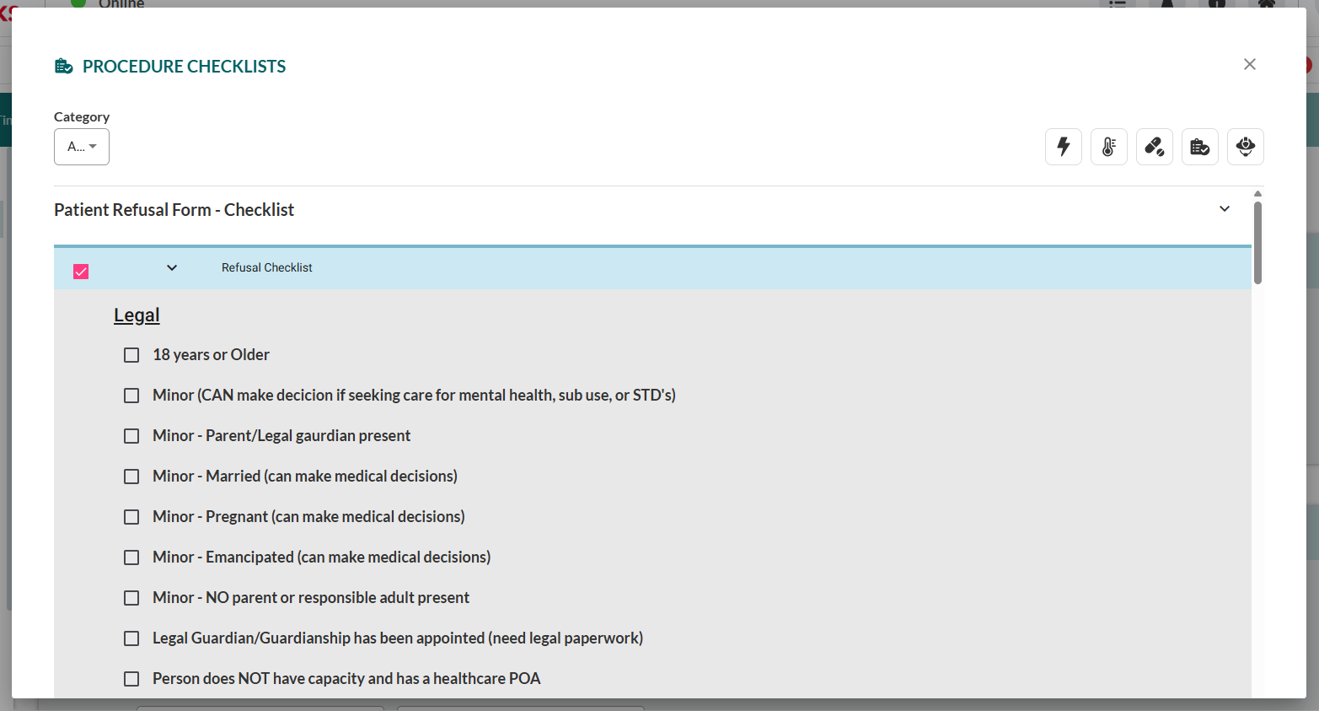Check Legal Guardian/Guardianship has been appointed

pyautogui.click(x=131, y=638)
